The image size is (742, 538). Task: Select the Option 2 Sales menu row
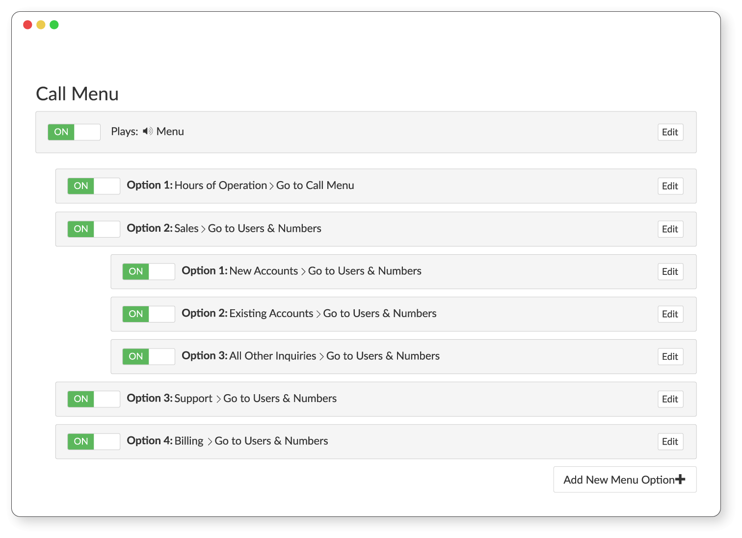376,229
